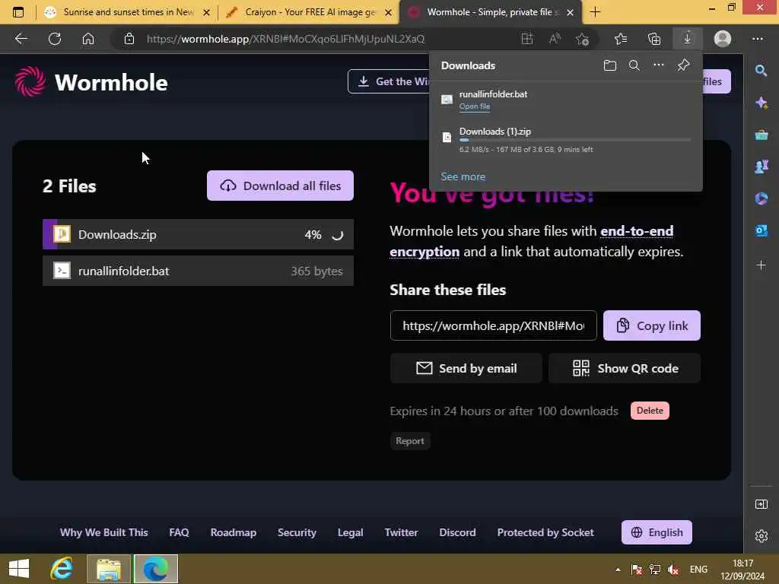Viewport: 779px width, 584px height.
Task: Select the Downloads.zip file row
Action: tap(199, 234)
